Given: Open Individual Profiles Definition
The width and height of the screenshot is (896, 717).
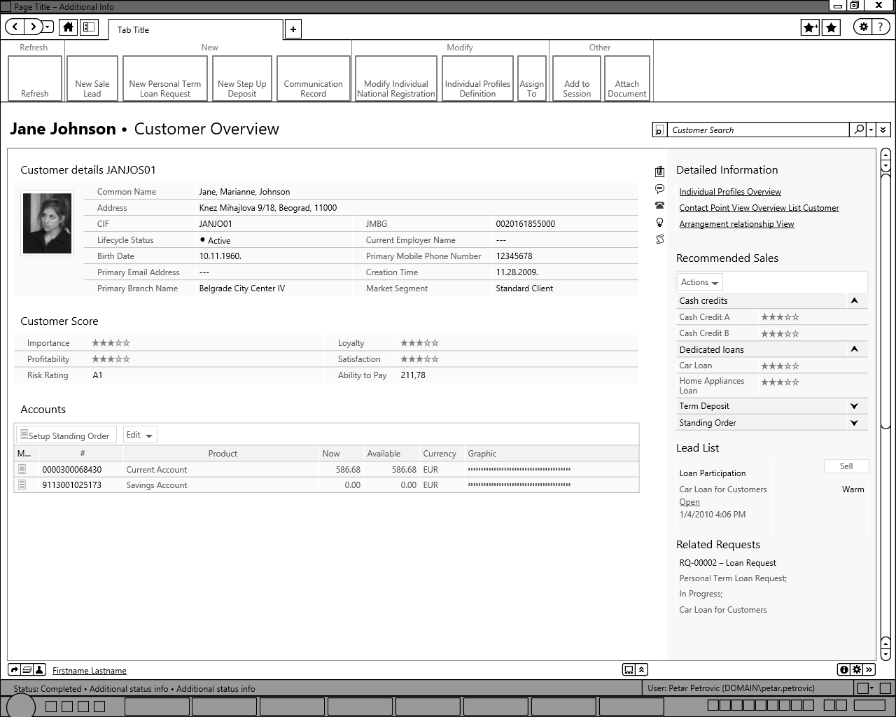Looking at the screenshot, I should (478, 78).
